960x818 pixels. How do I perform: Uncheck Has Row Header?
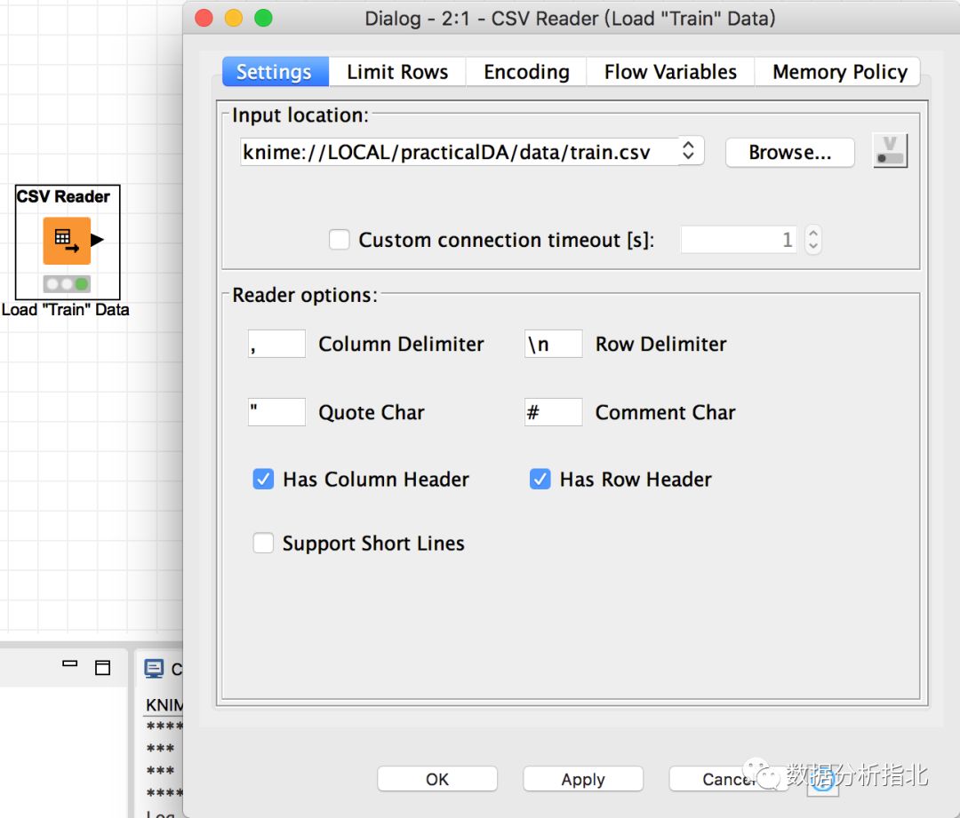click(540, 479)
